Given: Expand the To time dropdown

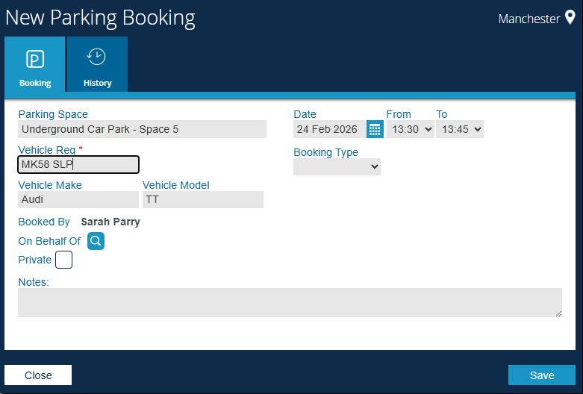Looking at the screenshot, I should [x=460, y=129].
